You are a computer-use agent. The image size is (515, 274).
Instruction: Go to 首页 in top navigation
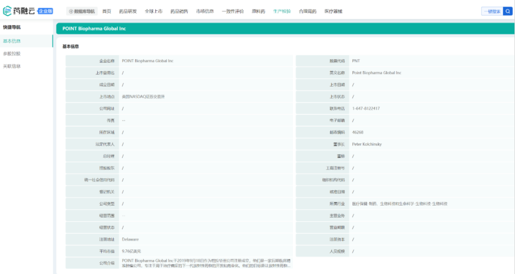[107, 11]
